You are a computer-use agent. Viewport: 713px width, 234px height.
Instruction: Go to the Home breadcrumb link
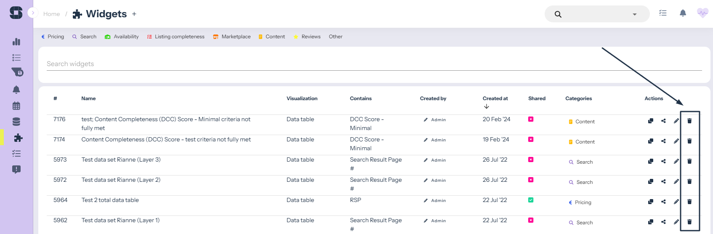tap(51, 14)
